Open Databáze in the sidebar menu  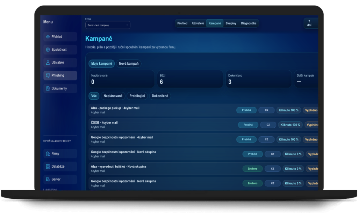60,166
